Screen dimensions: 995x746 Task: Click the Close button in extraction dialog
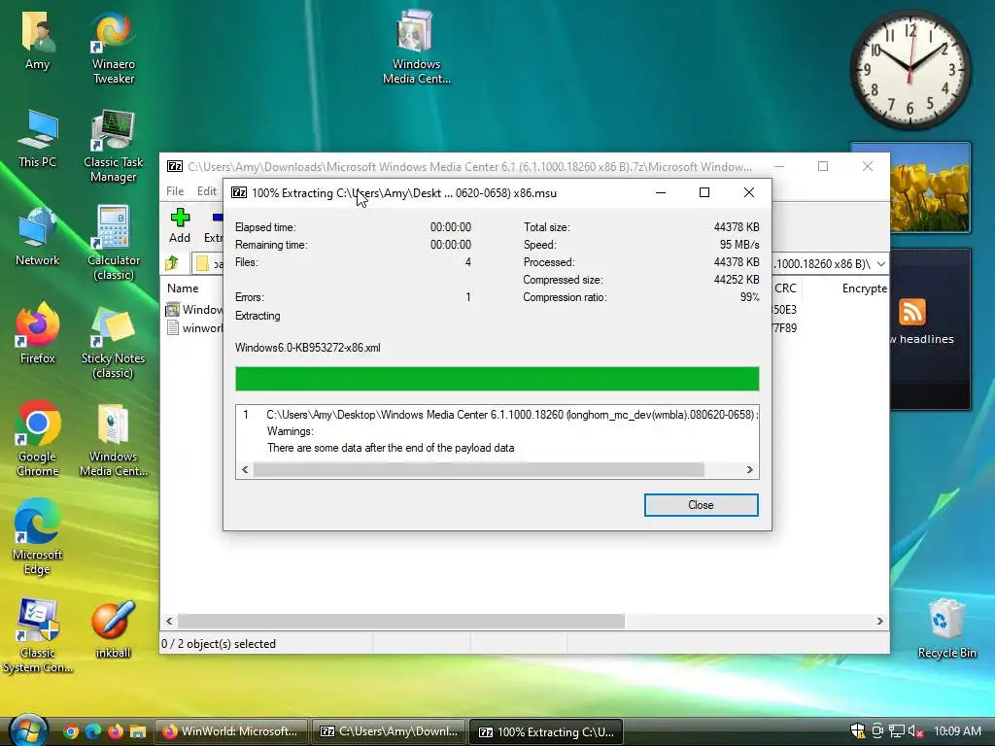[701, 505]
